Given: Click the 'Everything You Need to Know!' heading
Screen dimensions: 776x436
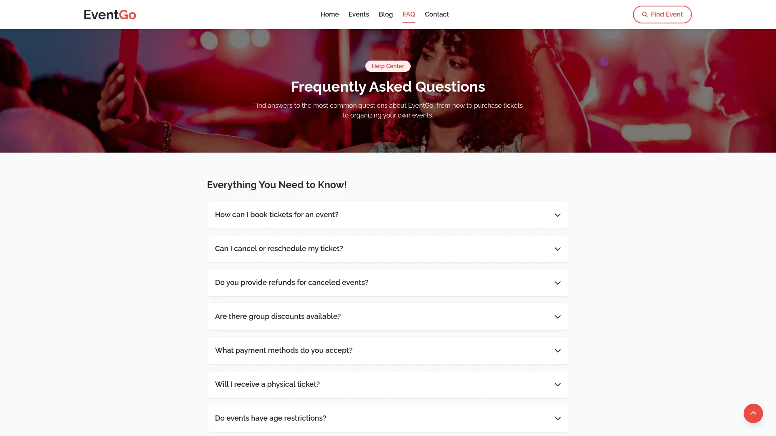Looking at the screenshot, I should tap(277, 184).
